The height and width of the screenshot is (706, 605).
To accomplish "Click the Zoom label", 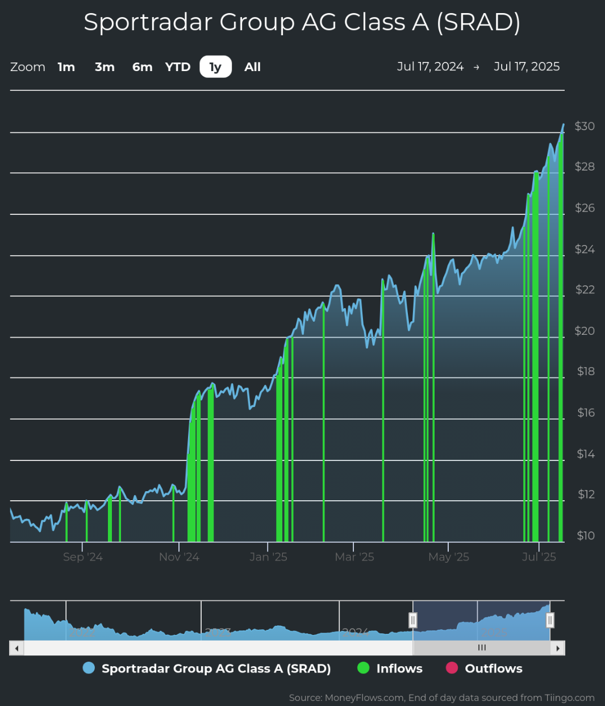I will 28,67.
